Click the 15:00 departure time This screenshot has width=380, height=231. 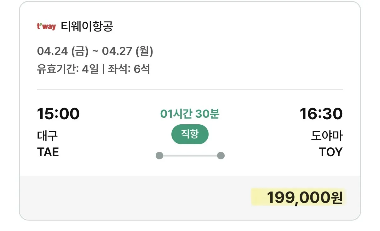[x=59, y=114]
